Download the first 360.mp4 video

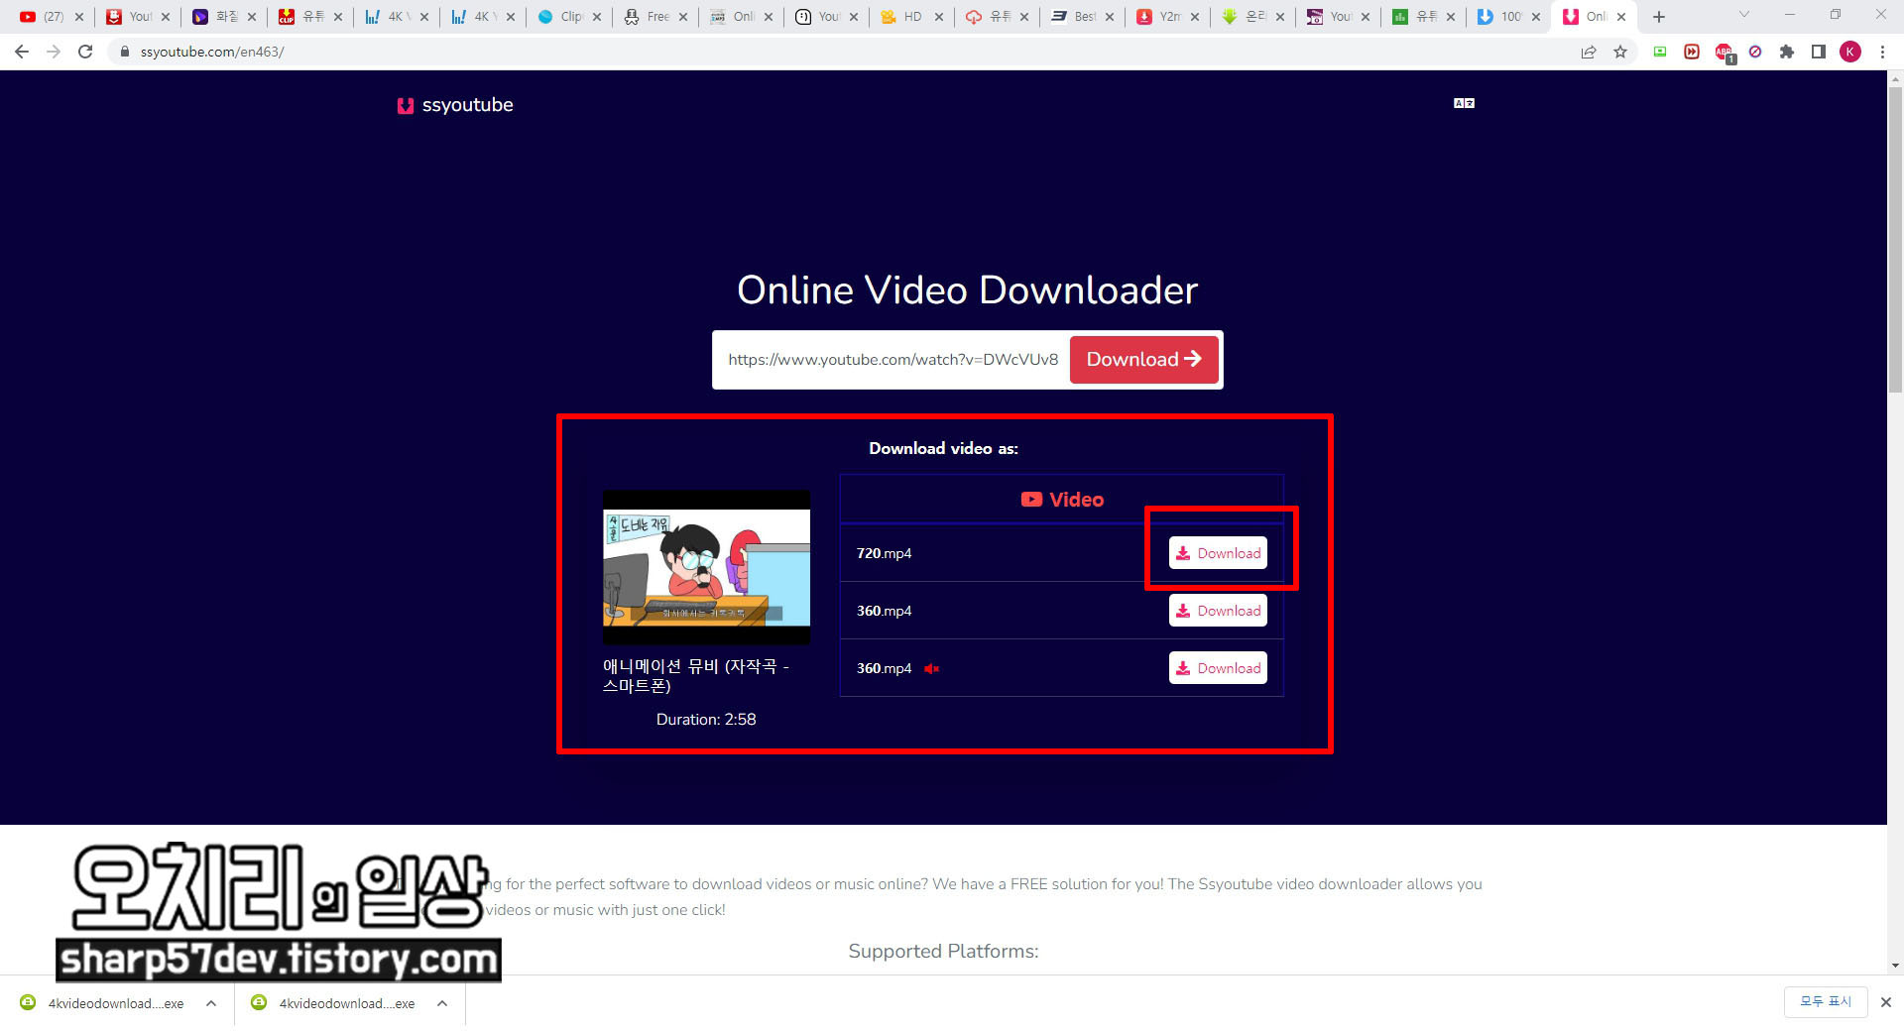click(x=1218, y=611)
